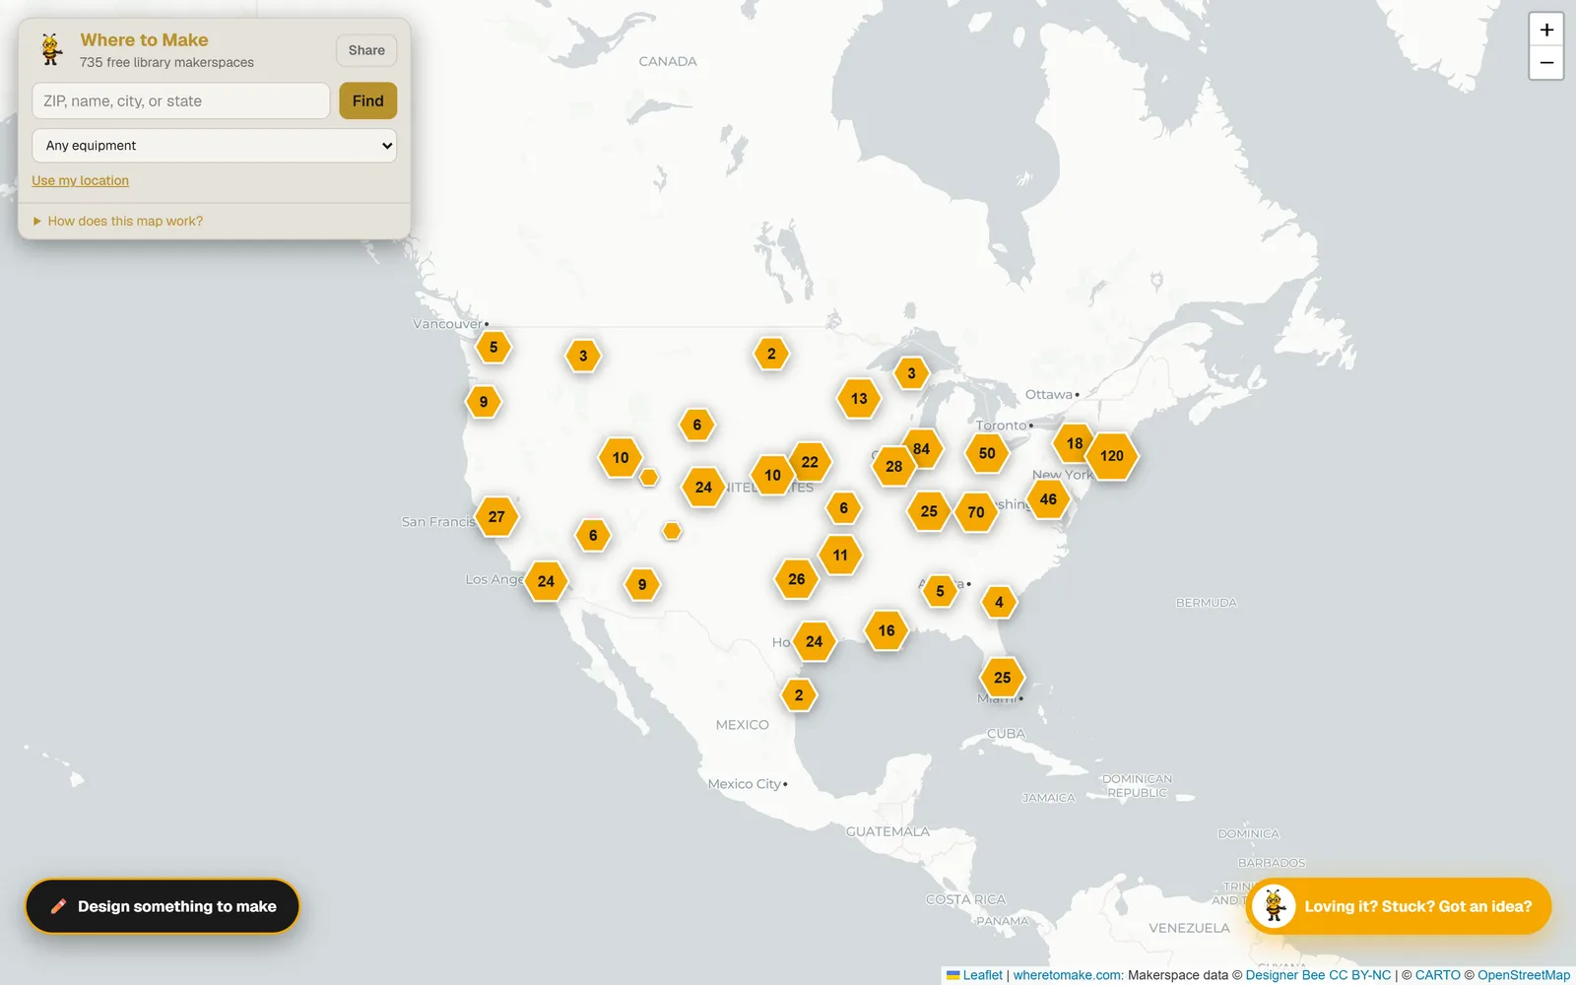Open the 18 makerspaces cluster marker

(x=1075, y=443)
